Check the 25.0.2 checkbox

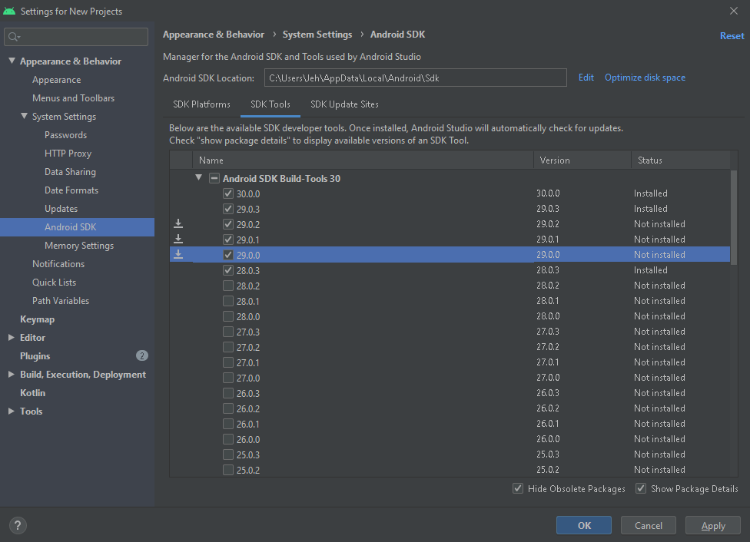pos(228,470)
